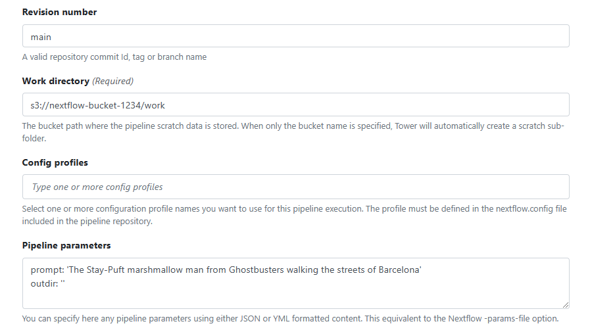Click the 'Work directory' field label
Viewport: 590px width, 330px height.
click(x=55, y=81)
